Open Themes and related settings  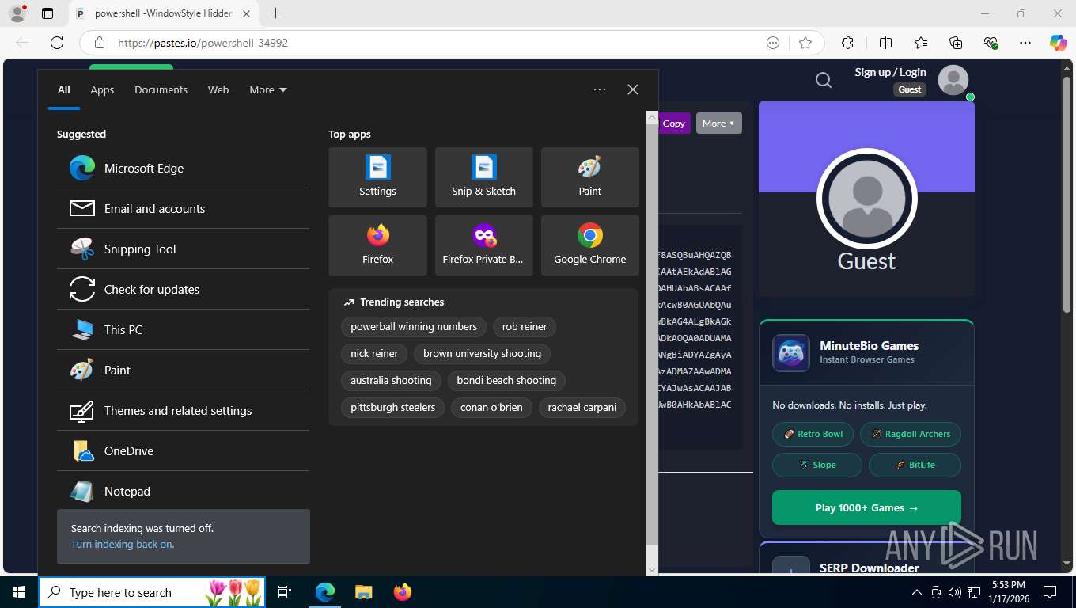(x=183, y=410)
